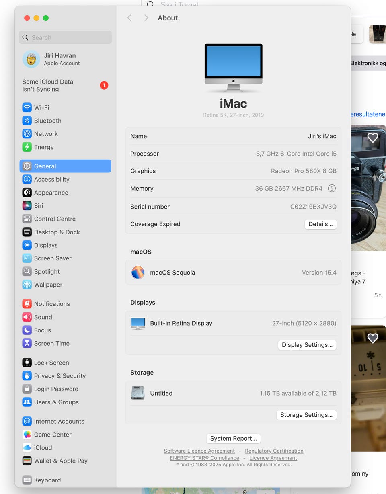Click the red notification badge 1
Image resolution: width=386 pixels, height=494 pixels.
pos(104,85)
